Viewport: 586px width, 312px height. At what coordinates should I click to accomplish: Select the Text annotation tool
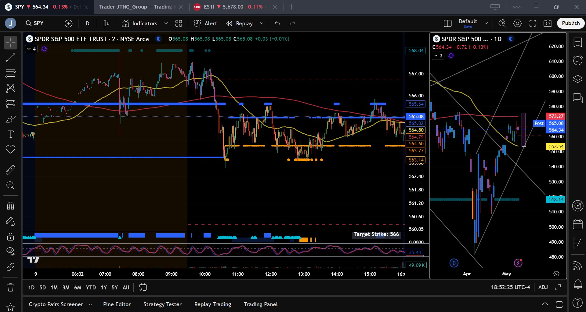[x=10, y=134]
